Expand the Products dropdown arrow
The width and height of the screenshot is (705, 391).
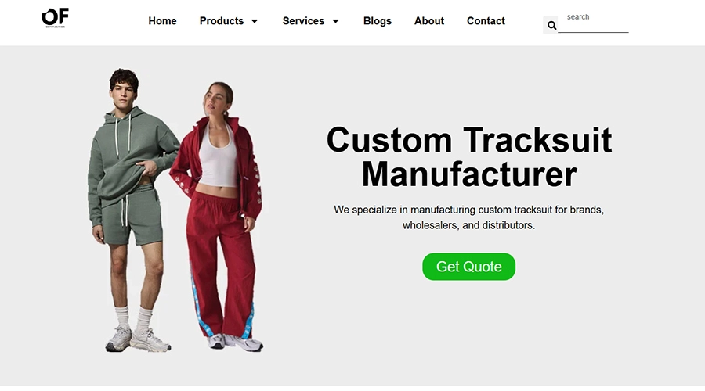pos(255,21)
